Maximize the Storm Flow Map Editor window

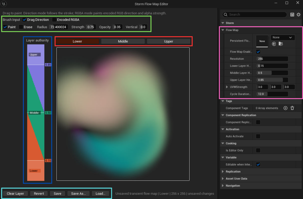(287, 3)
